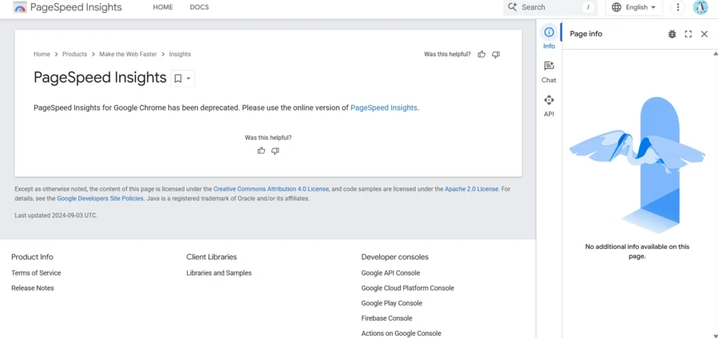Viewport: 718px width, 338px height.
Task: Open the three-dot more options menu
Action: [678, 7]
